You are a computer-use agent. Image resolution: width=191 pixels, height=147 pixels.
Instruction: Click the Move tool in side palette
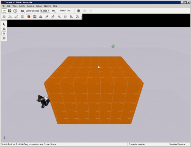(4, 29)
